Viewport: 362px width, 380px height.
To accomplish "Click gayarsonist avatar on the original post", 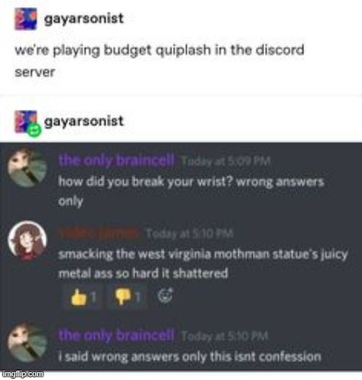I will pos(25,19).
